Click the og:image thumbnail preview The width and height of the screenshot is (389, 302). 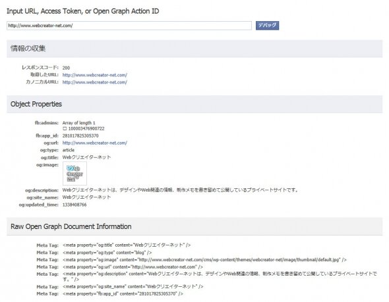click(x=75, y=173)
